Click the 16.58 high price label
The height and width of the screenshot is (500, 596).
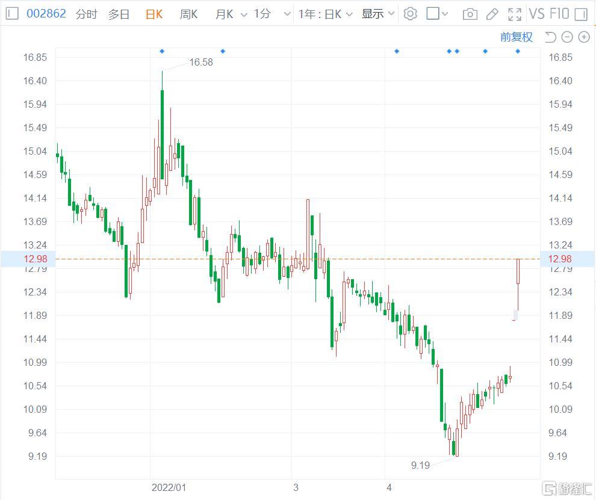click(200, 63)
